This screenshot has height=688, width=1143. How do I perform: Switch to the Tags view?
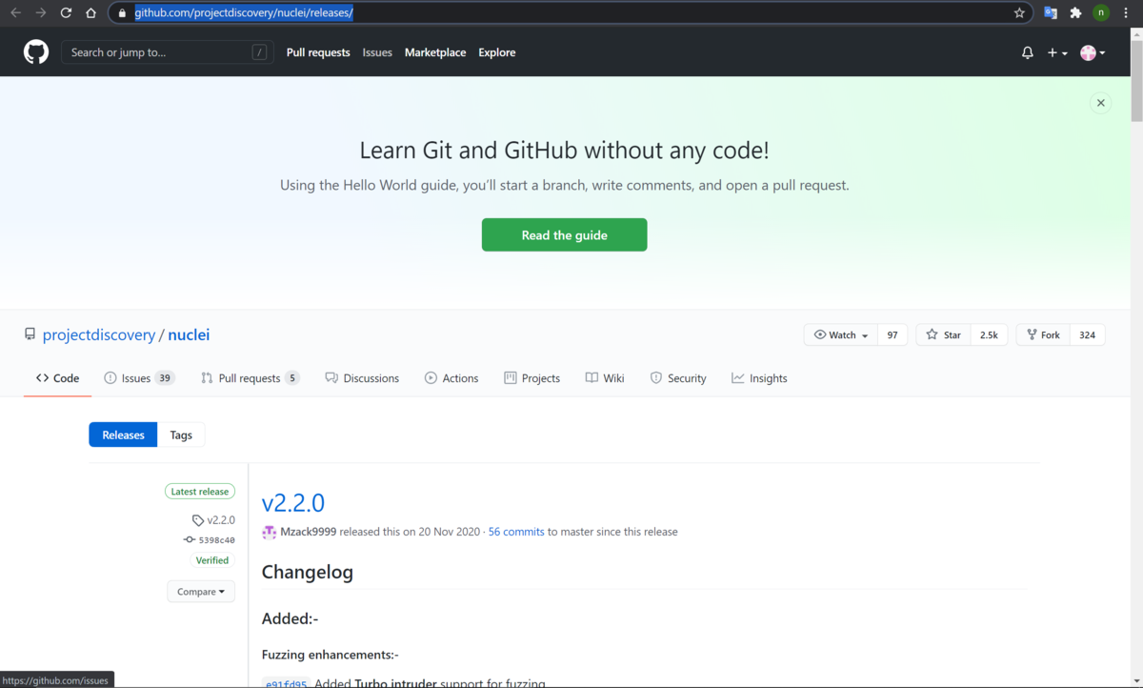coord(181,435)
